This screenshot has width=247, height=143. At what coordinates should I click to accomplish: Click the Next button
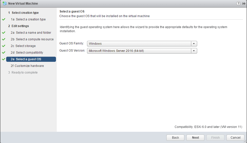pos(195,138)
